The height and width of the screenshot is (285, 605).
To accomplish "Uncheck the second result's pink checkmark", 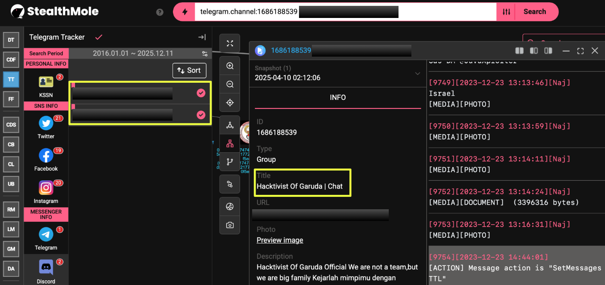I will coord(201,115).
